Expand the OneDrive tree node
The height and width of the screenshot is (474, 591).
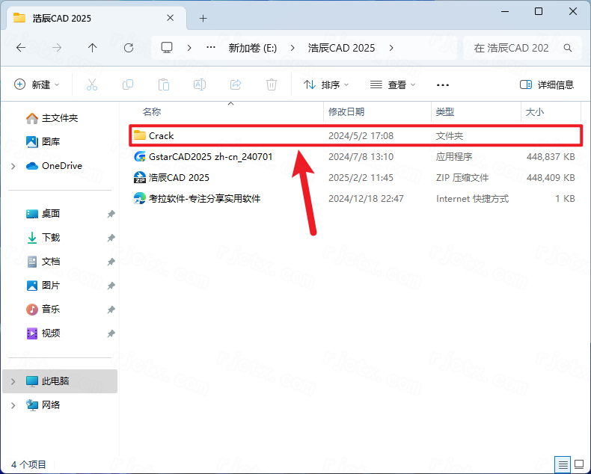coord(13,166)
